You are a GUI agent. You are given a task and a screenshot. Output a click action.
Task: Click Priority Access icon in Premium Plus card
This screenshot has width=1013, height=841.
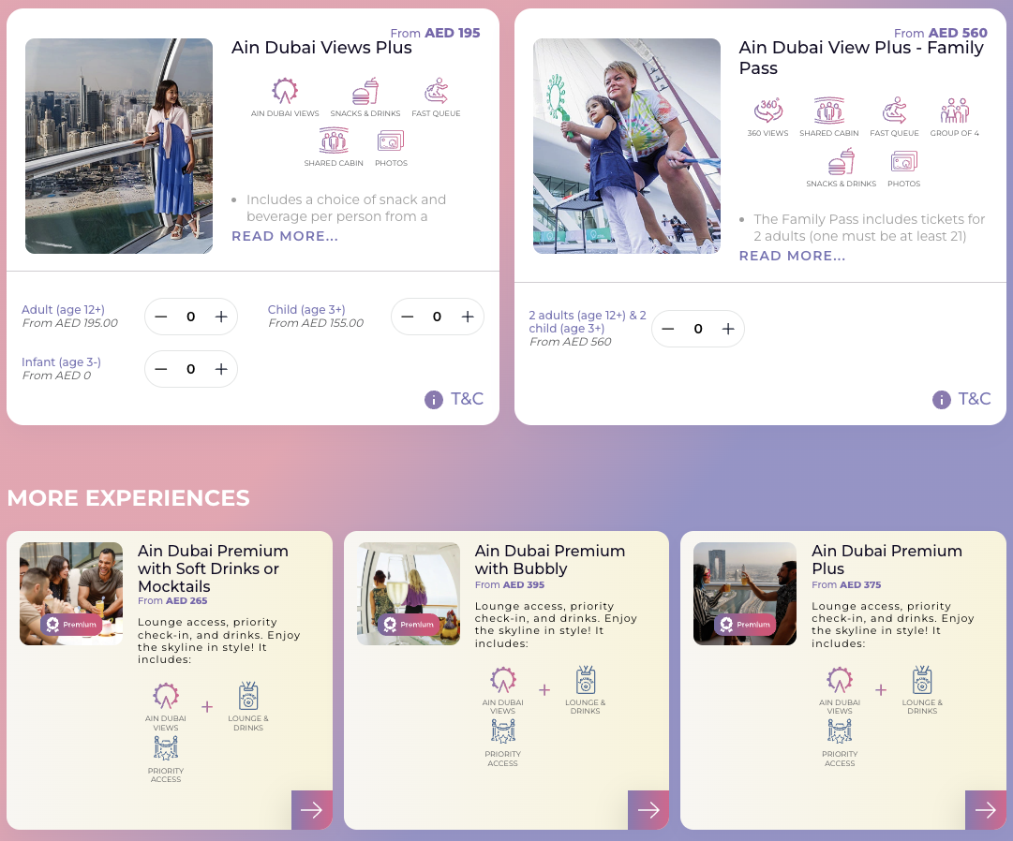point(840,731)
